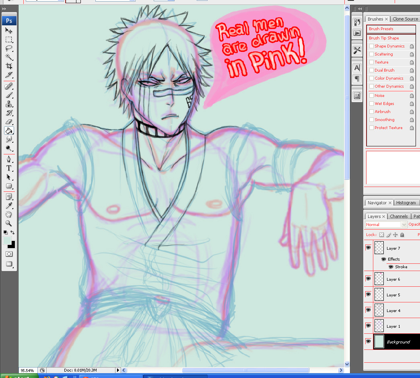Enable Airbrush checkbox
420x378 pixels.
click(x=371, y=112)
